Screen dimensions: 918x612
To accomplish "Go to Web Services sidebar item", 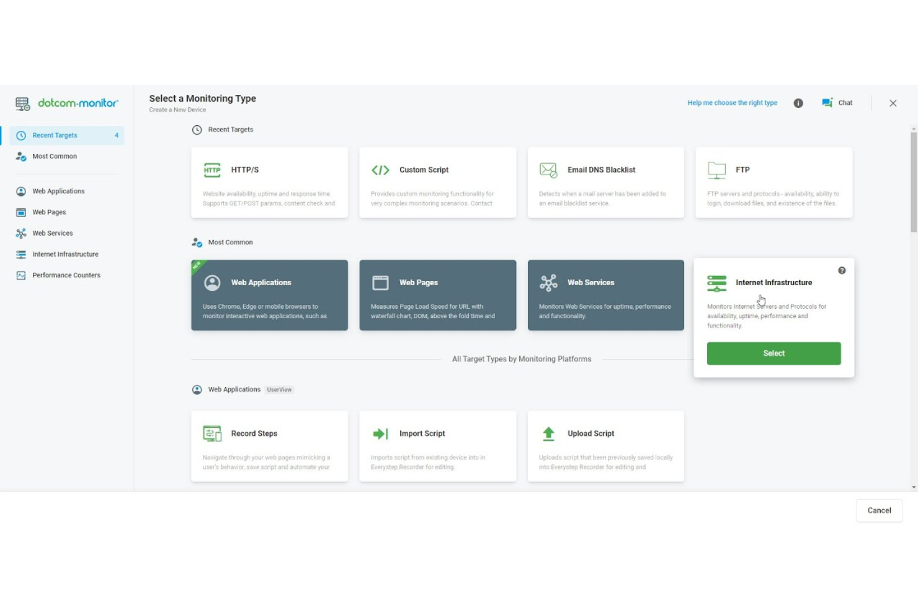I will tap(53, 233).
